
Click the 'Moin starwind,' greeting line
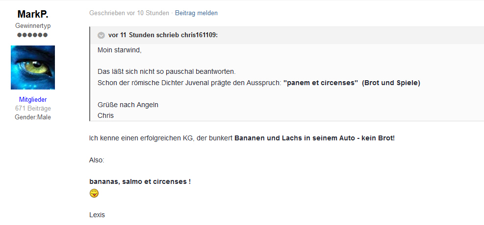tap(120, 50)
